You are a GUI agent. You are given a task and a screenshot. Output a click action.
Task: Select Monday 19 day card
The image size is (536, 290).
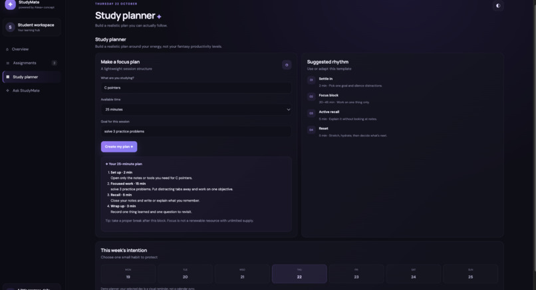pos(128,273)
